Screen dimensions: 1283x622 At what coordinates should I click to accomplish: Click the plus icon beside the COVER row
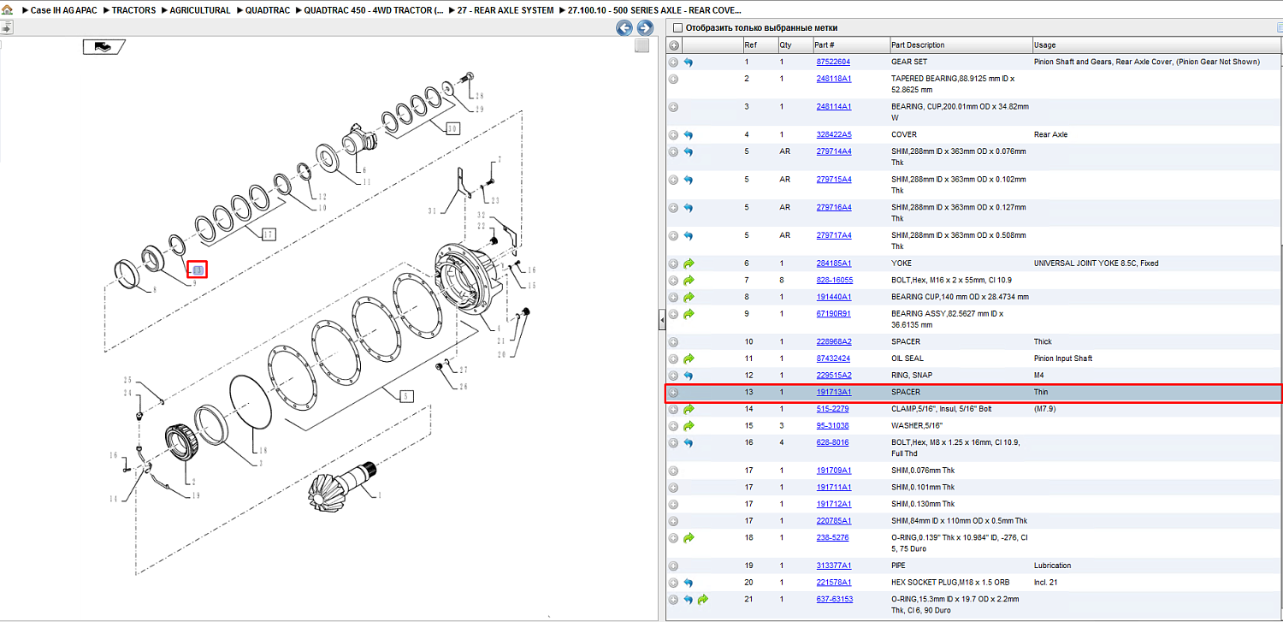tap(674, 135)
